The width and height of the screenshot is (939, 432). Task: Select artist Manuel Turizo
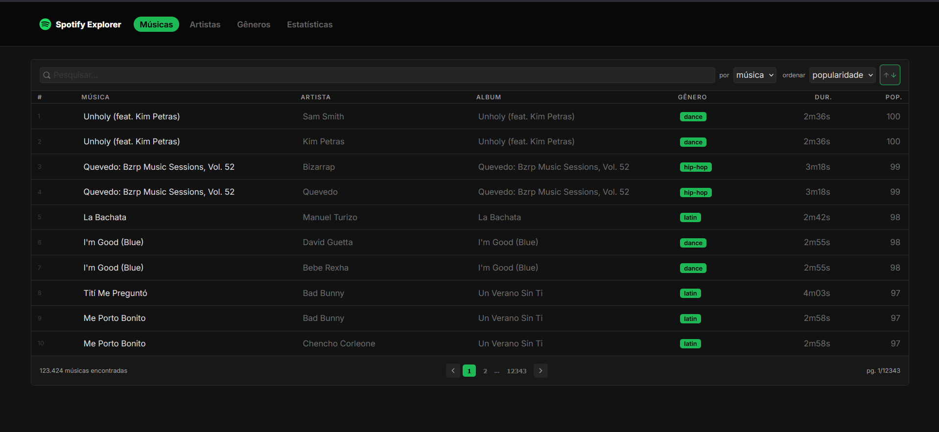[x=330, y=217]
